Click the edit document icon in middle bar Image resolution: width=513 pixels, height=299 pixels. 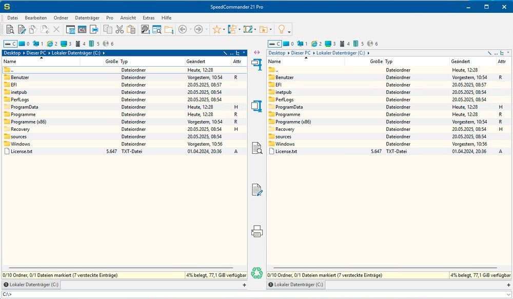click(x=256, y=190)
